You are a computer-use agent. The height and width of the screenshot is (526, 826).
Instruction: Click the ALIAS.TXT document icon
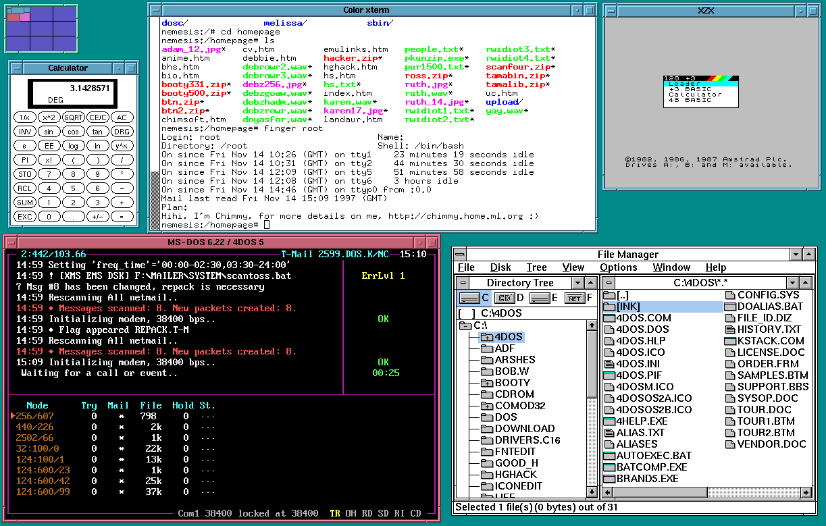coord(609,433)
